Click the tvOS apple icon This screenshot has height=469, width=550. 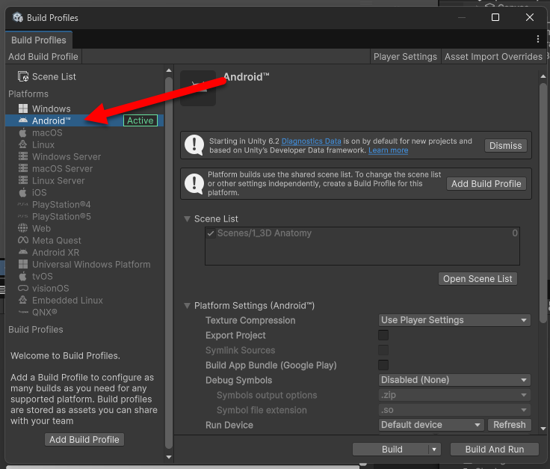23,276
